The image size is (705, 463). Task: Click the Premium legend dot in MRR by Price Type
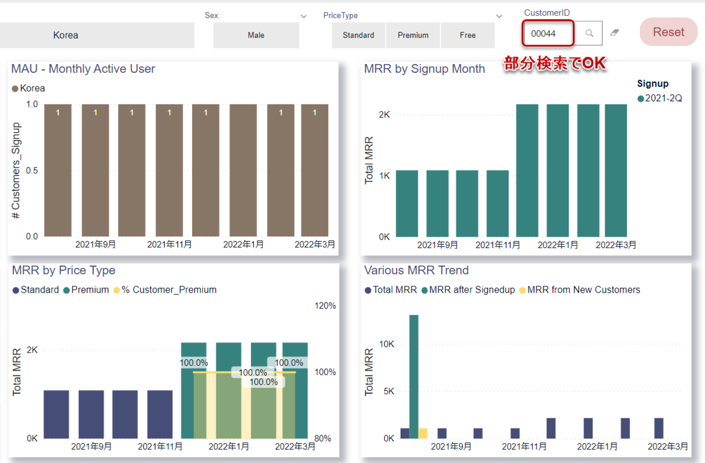point(66,290)
